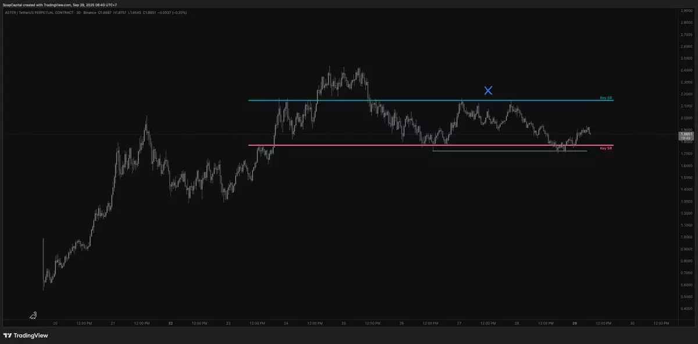Click the date 25 on time axis

pyautogui.click(x=343, y=323)
